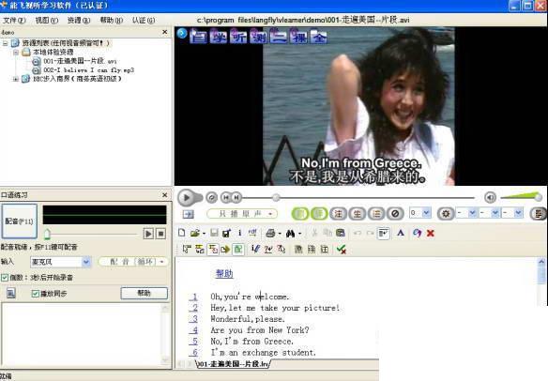The width and height of the screenshot is (548, 381).
Task: Toggle the first green round subtitle button
Action: [x=300, y=214]
